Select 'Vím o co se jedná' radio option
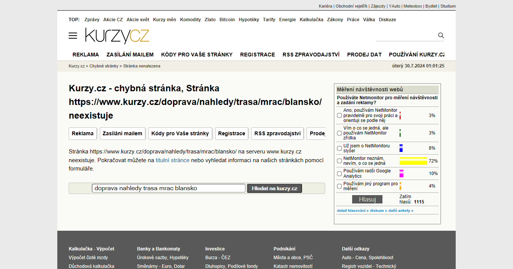 coord(339,133)
